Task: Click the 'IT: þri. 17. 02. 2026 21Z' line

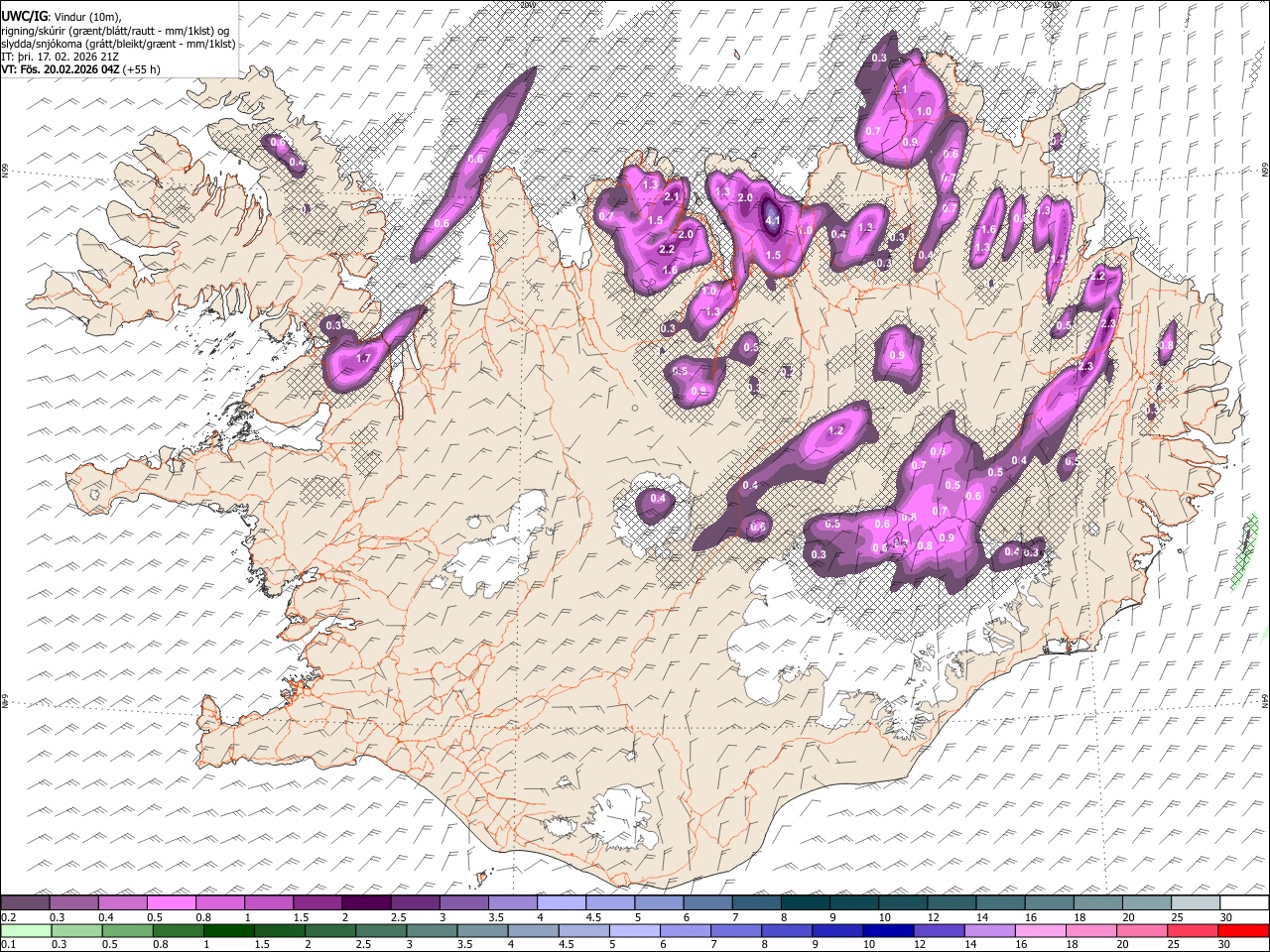Action: [62, 57]
